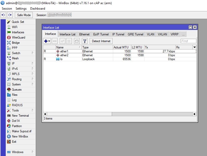Open the Log viewer

pos(21,100)
